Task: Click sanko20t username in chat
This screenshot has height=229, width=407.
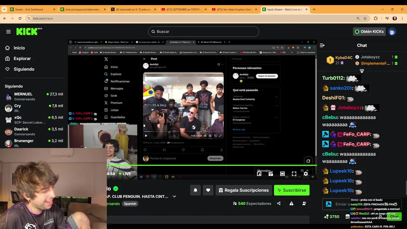Action: (341, 88)
